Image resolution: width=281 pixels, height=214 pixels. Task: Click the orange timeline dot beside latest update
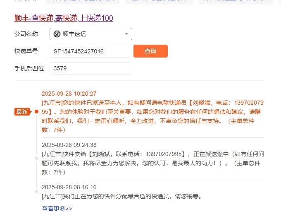pyautogui.click(x=36, y=112)
